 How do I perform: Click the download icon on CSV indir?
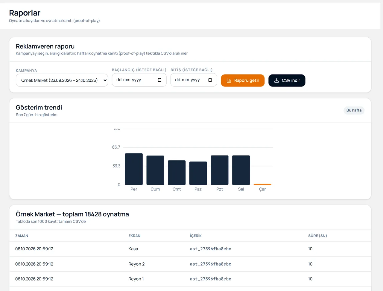coord(276,80)
